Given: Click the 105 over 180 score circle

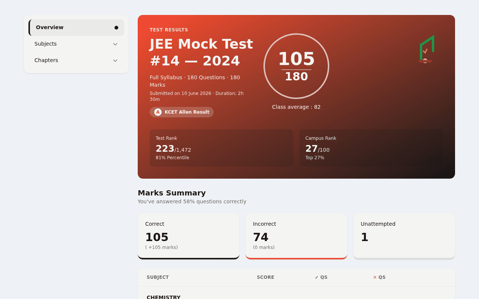Looking at the screenshot, I should (296, 66).
